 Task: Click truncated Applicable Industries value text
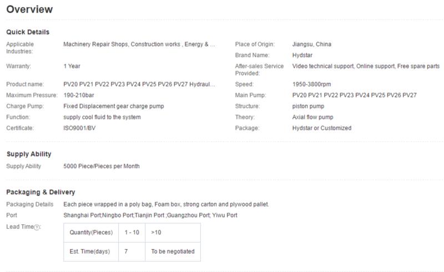point(139,44)
